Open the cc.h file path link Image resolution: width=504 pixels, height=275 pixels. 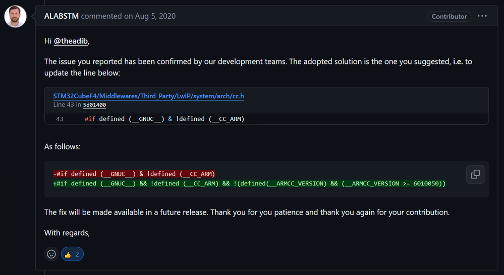click(x=149, y=96)
